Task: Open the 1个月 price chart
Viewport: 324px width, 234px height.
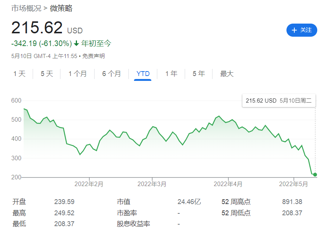Action: pos(77,74)
